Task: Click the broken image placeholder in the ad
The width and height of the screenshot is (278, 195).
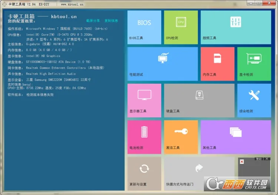Action: (x=242, y=162)
